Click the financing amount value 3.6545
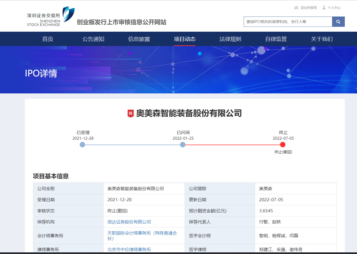Screen dimensions: 357x254 point(266,211)
